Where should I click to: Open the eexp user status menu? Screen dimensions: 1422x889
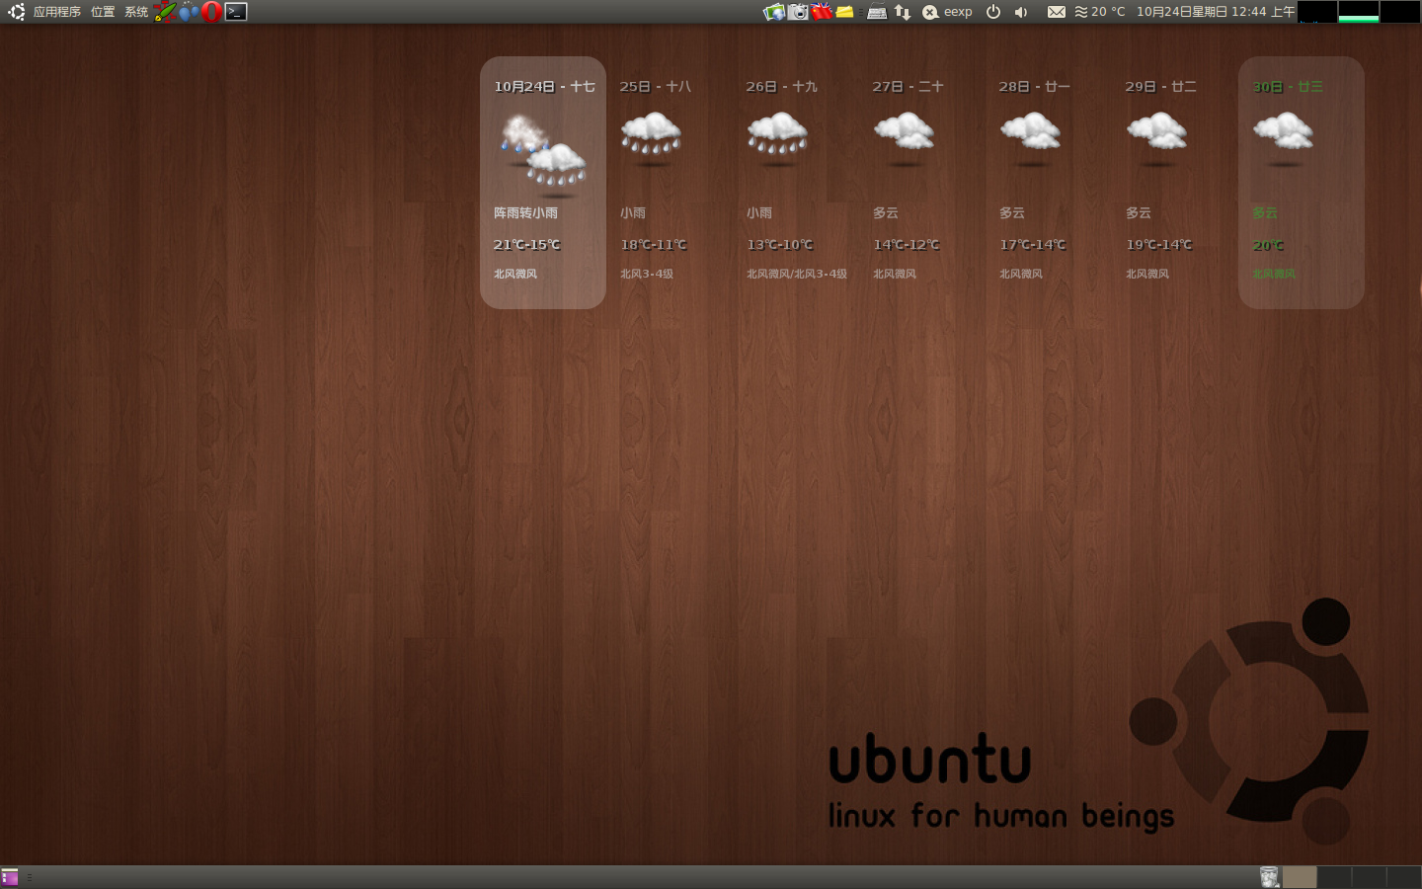click(948, 12)
